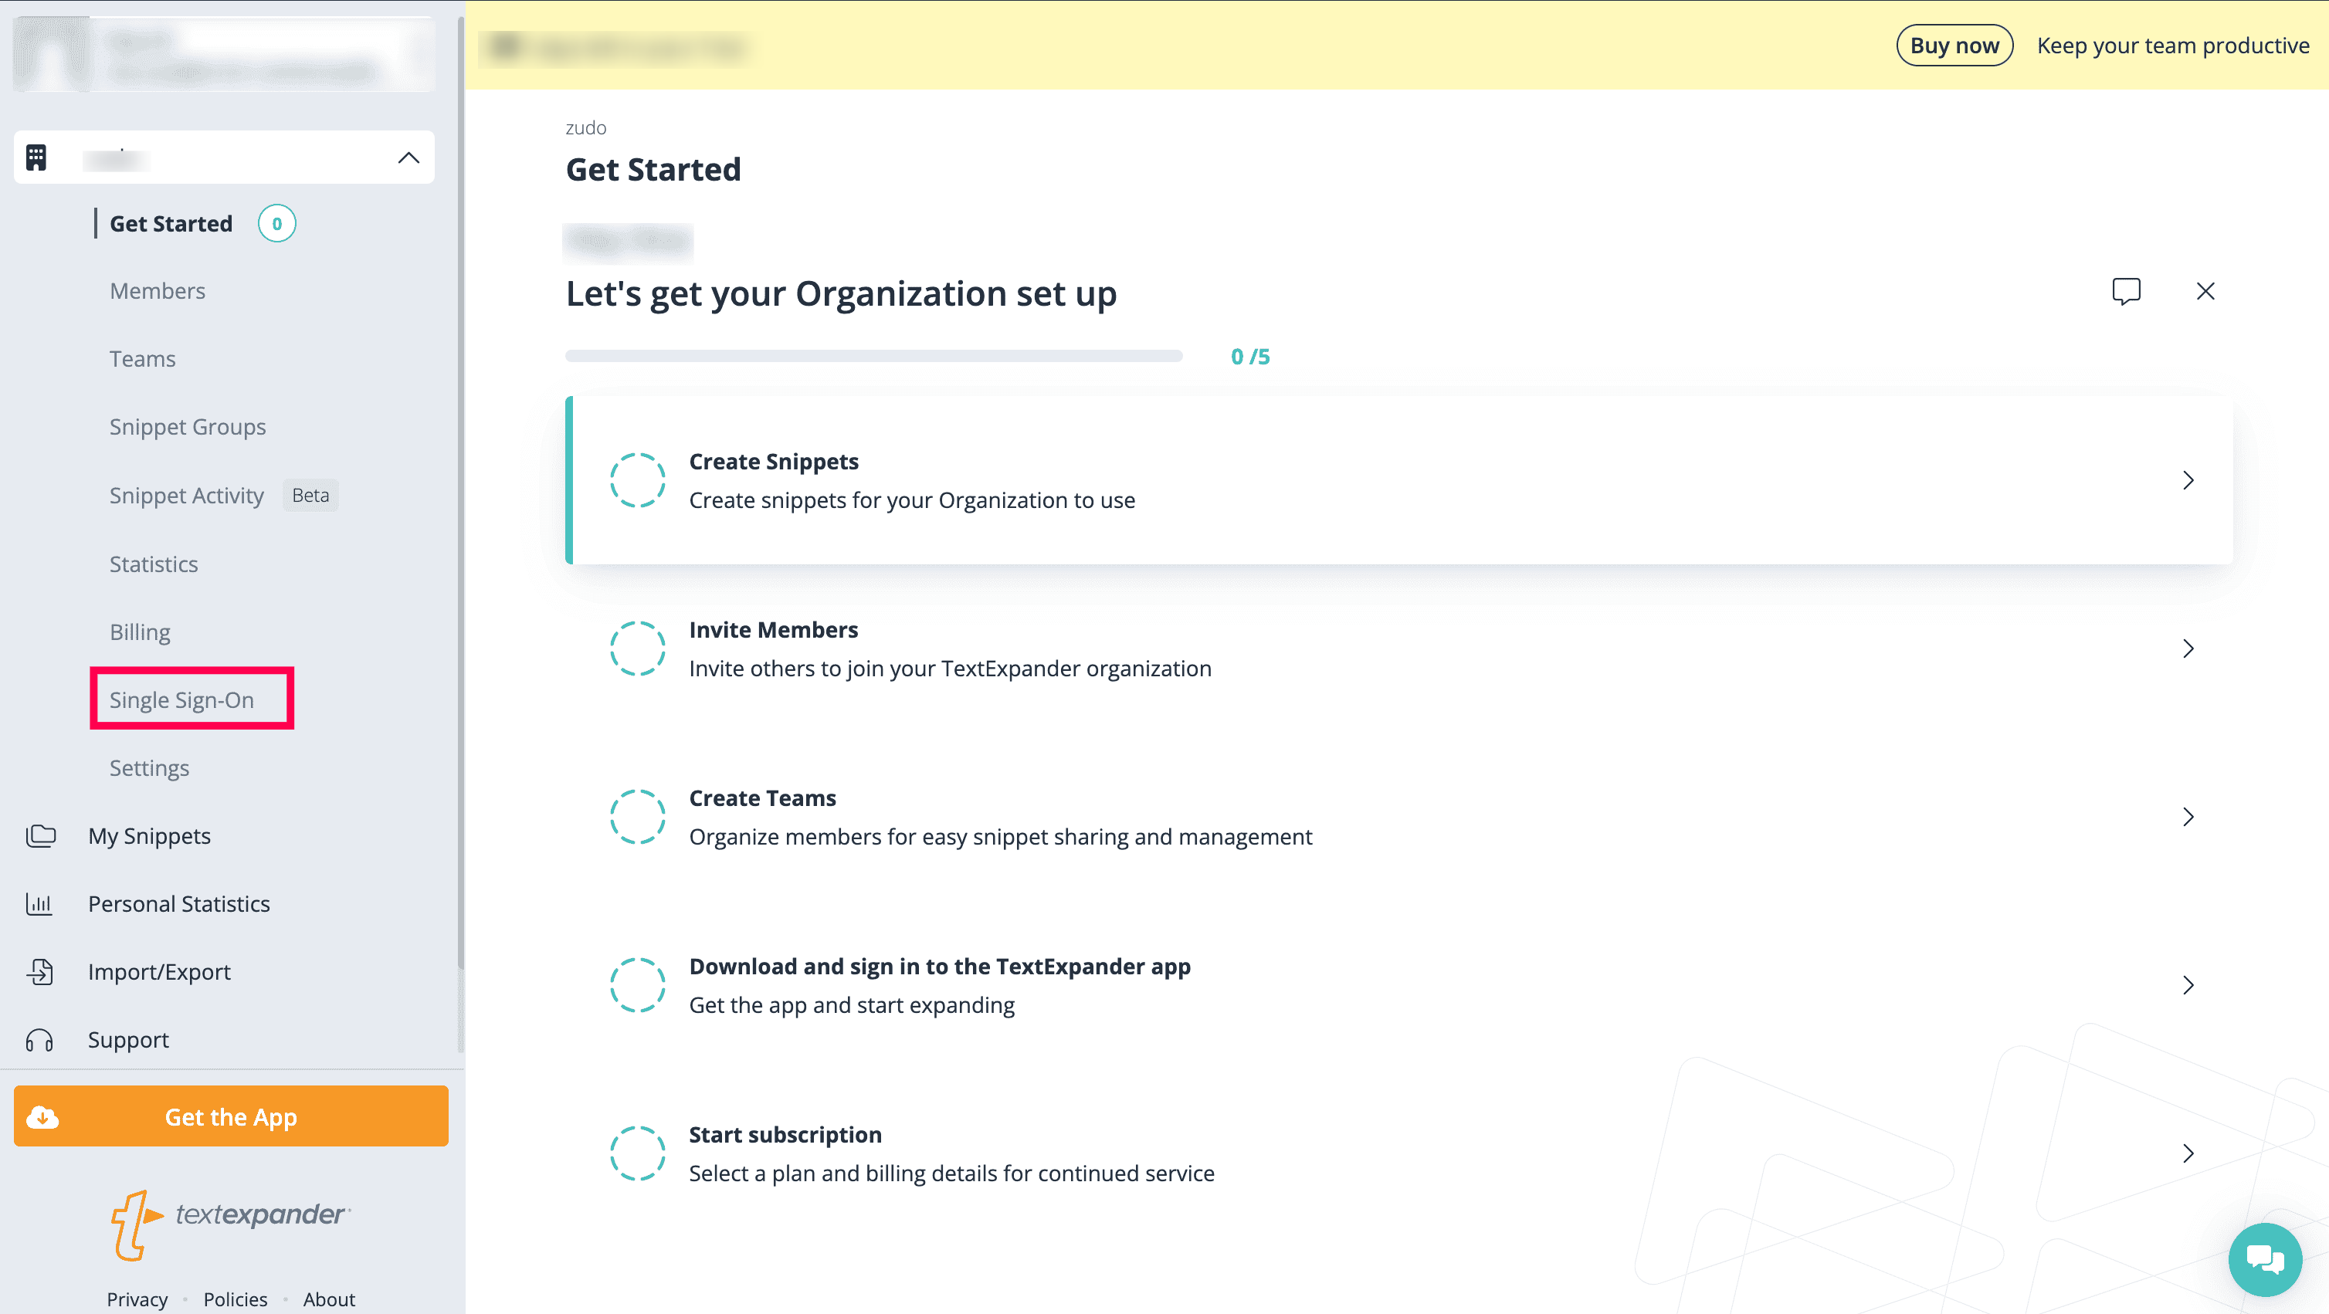Toggle the Create Snippets completion circle
The width and height of the screenshot is (2329, 1314).
[x=637, y=480]
